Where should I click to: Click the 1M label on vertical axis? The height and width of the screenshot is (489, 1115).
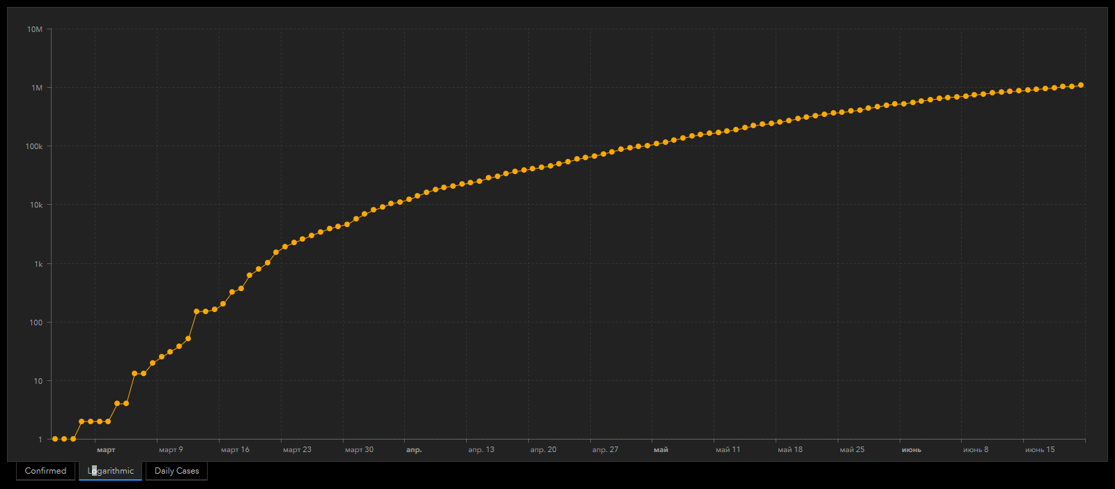point(37,88)
